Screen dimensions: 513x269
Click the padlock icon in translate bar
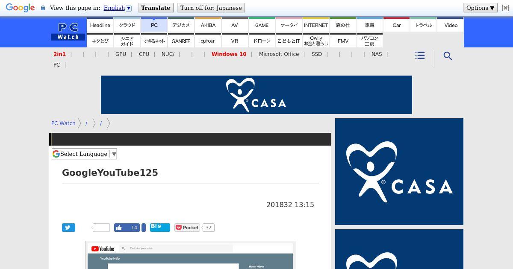click(43, 8)
